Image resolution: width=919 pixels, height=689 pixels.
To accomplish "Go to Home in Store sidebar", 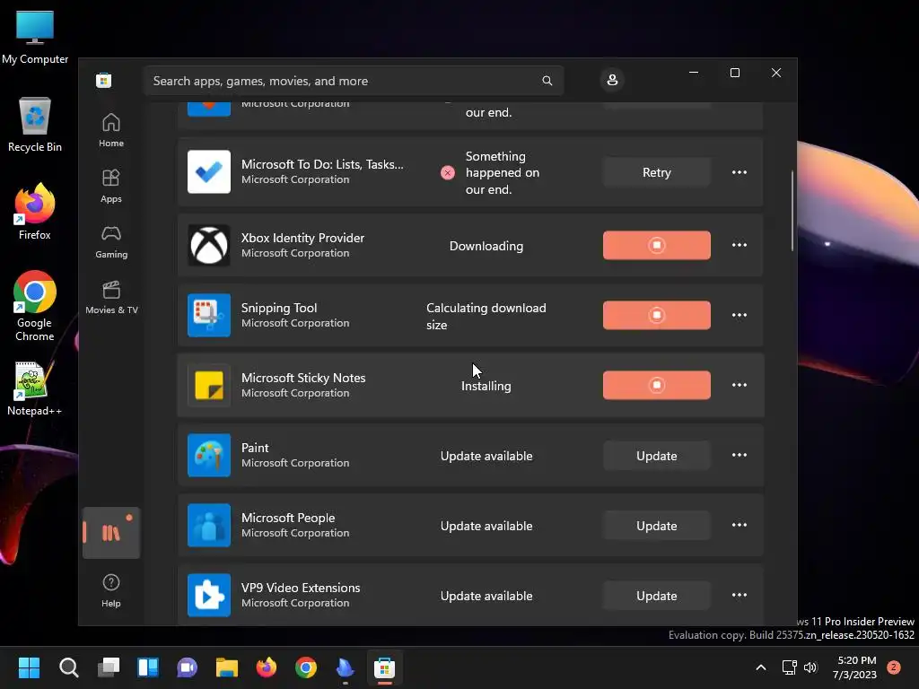I will pos(111,130).
